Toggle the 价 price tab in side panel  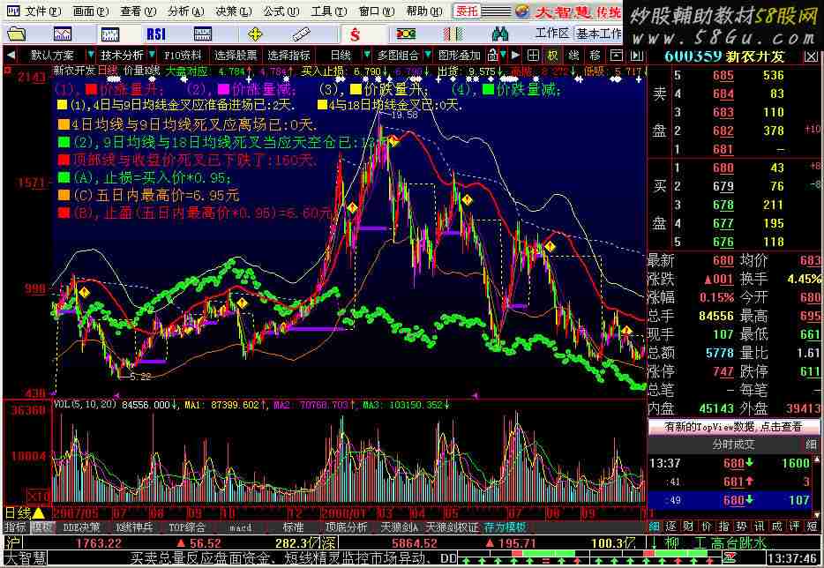[707, 526]
